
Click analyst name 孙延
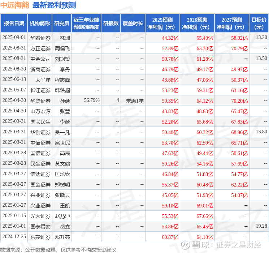tap(65, 101)
